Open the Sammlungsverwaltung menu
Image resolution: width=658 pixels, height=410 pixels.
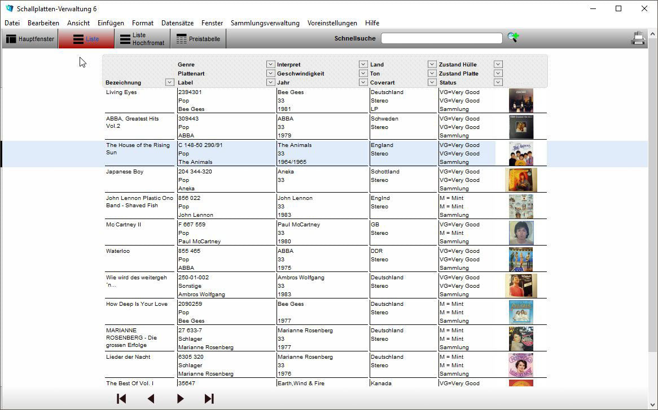pos(265,23)
